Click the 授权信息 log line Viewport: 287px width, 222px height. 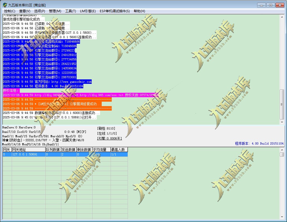pyautogui.click(x=11, y=91)
